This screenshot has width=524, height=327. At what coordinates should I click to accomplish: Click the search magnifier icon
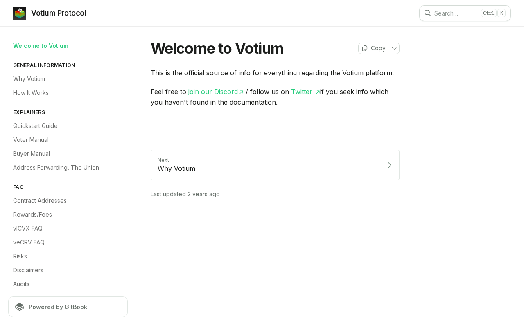click(427, 13)
